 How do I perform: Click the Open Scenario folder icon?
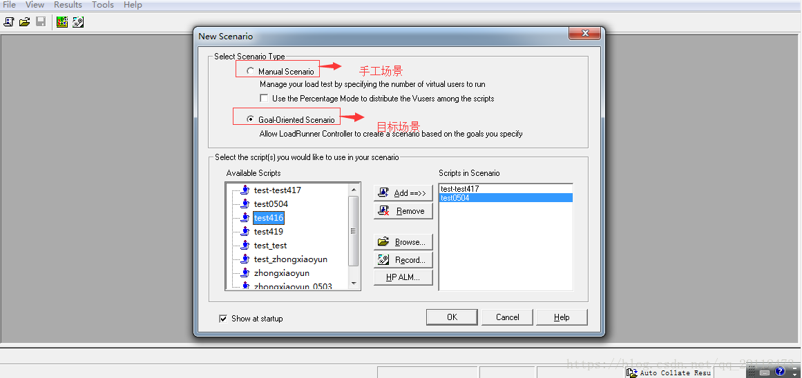[25, 22]
